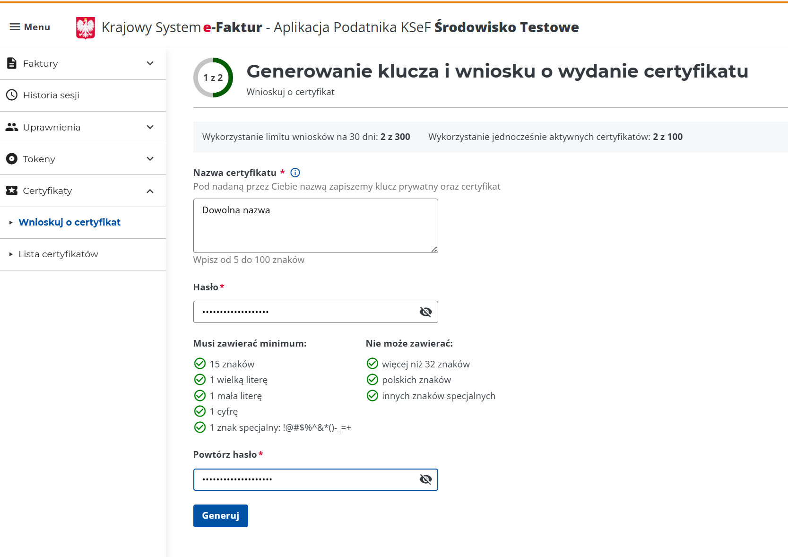Collapse the Certyfikaty section

click(150, 191)
